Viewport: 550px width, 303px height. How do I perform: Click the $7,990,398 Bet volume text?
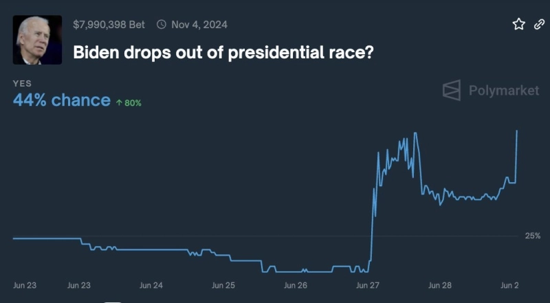(109, 25)
